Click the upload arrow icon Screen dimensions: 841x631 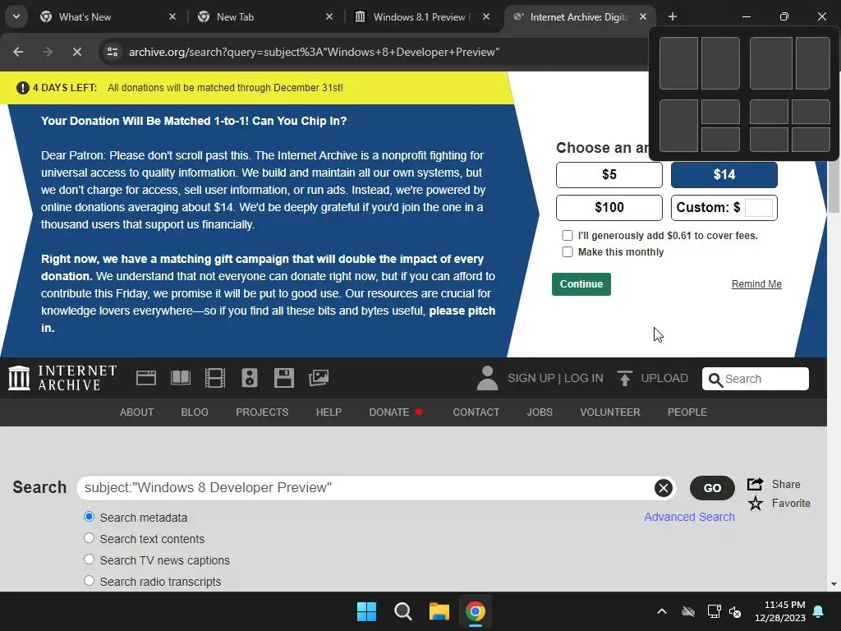click(x=624, y=378)
